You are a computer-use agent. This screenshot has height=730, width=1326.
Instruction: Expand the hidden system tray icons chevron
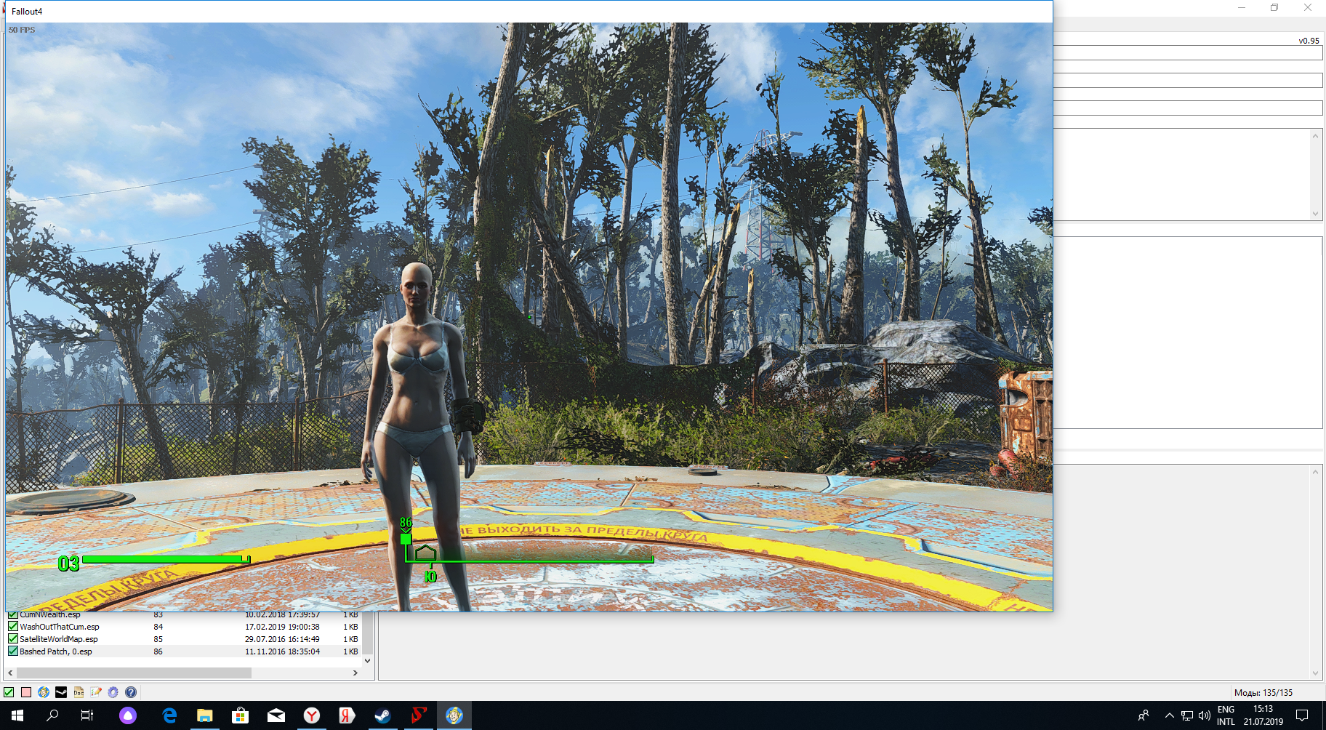click(x=1169, y=715)
